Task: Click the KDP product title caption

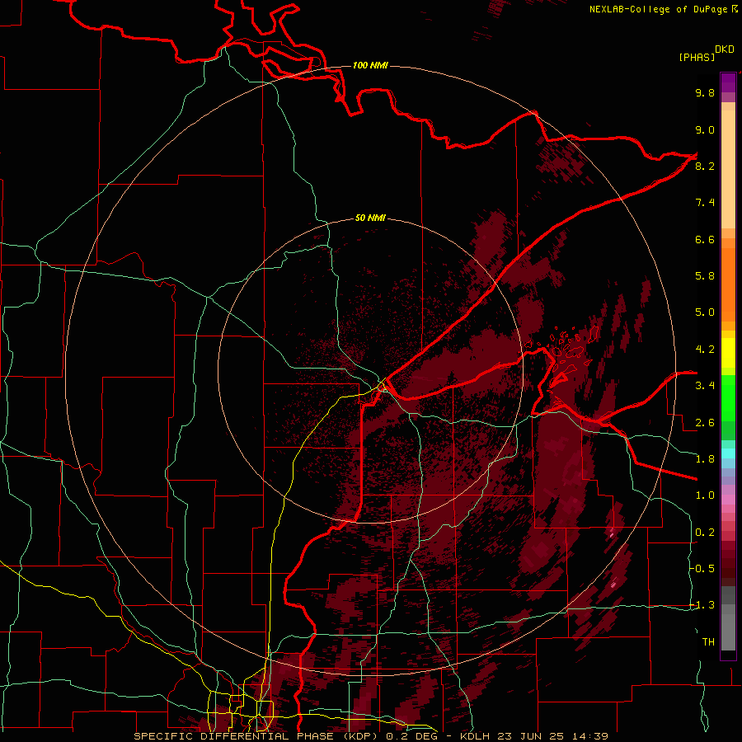Action: coord(370,736)
